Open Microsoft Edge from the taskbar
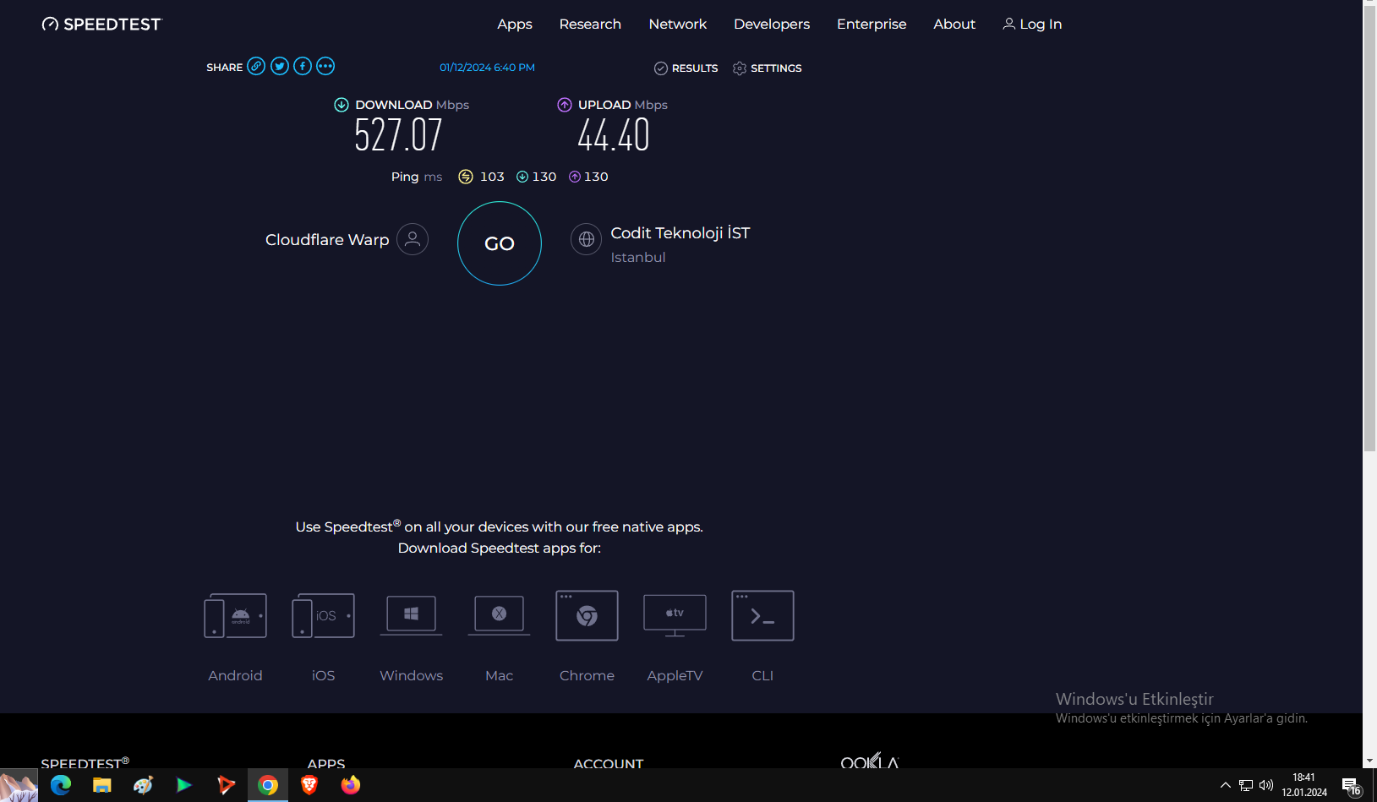The height and width of the screenshot is (802, 1377). 61,785
